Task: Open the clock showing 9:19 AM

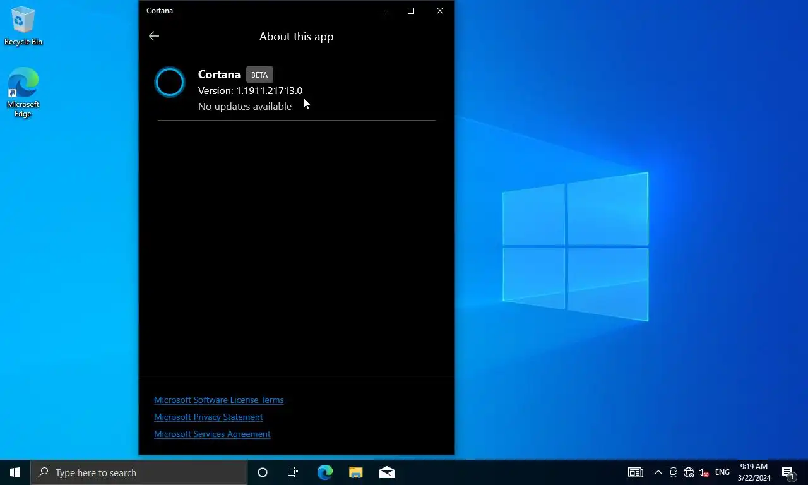Action: coord(754,472)
